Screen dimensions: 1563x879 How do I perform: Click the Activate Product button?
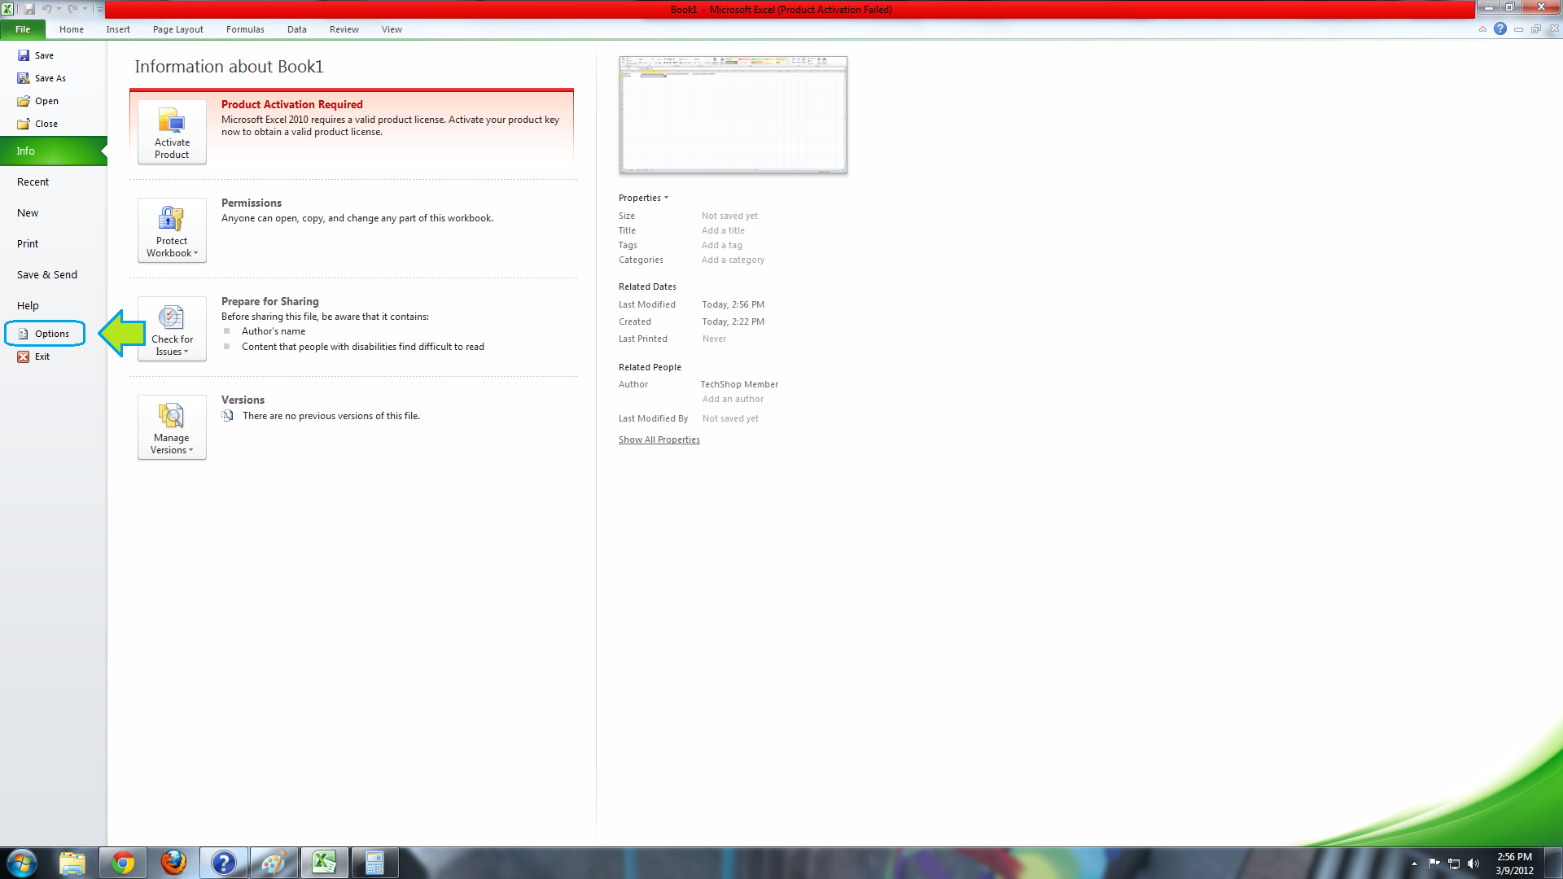point(172,132)
